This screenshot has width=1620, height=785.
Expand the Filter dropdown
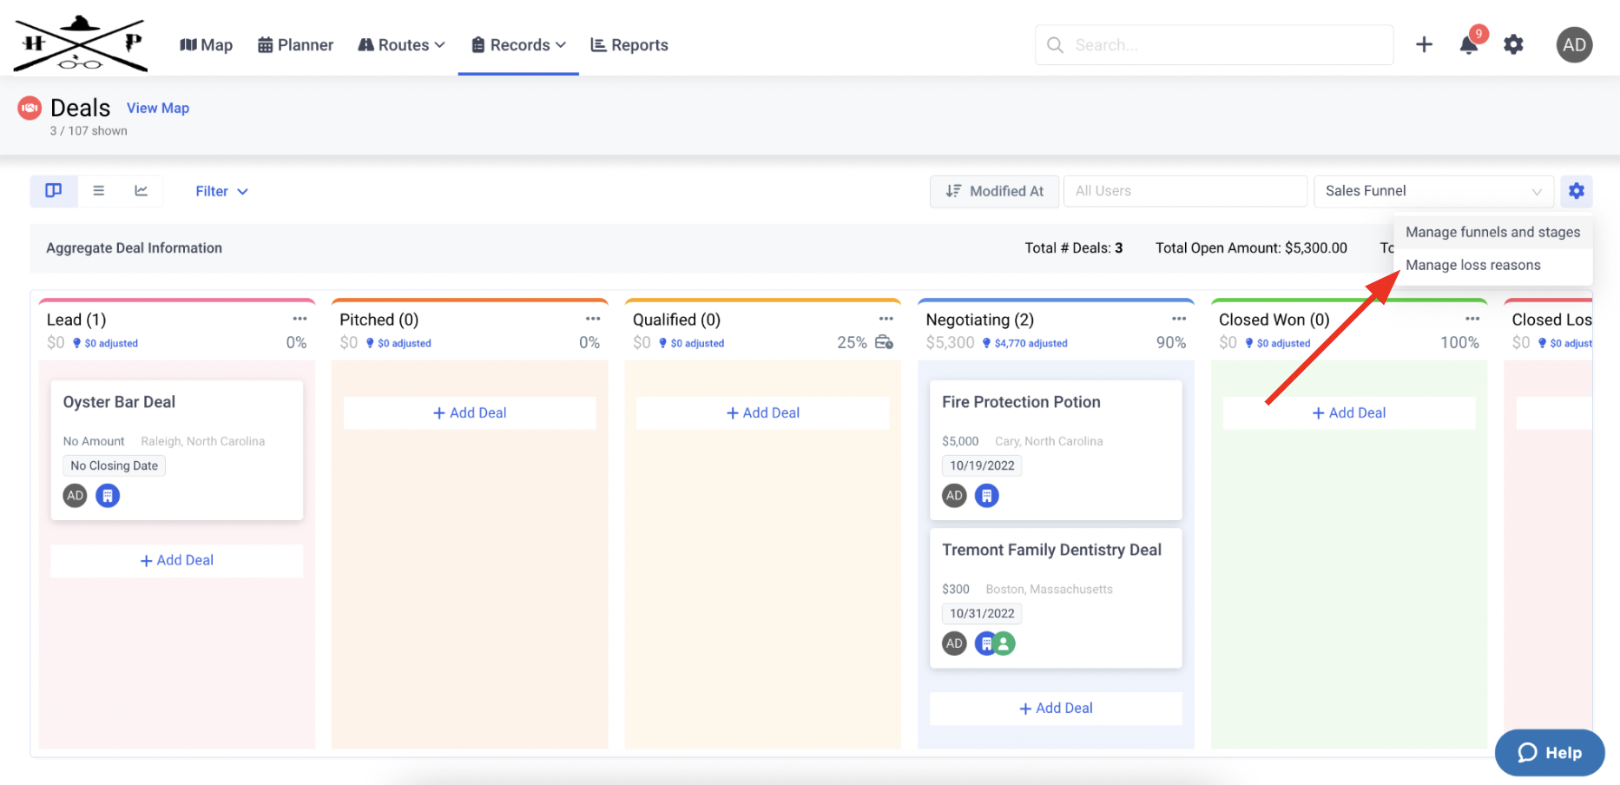point(221,191)
